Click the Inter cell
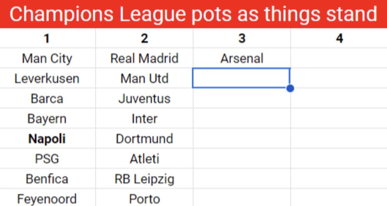This screenshot has width=387, height=206. [144, 119]
